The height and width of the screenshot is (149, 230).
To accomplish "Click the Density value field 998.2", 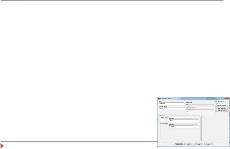I will click(184, 121).
